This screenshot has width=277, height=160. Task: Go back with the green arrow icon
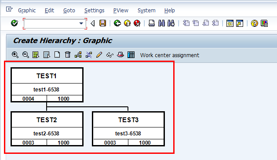point(117,23)
